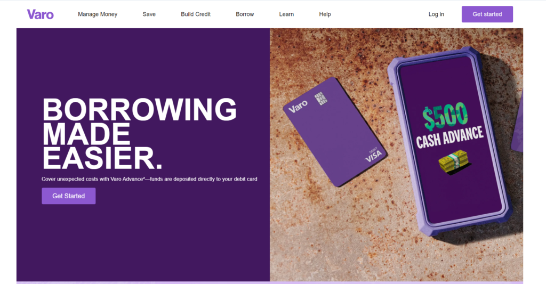Click the purple phone case image
546x284 pixels.
coord(449,141)
